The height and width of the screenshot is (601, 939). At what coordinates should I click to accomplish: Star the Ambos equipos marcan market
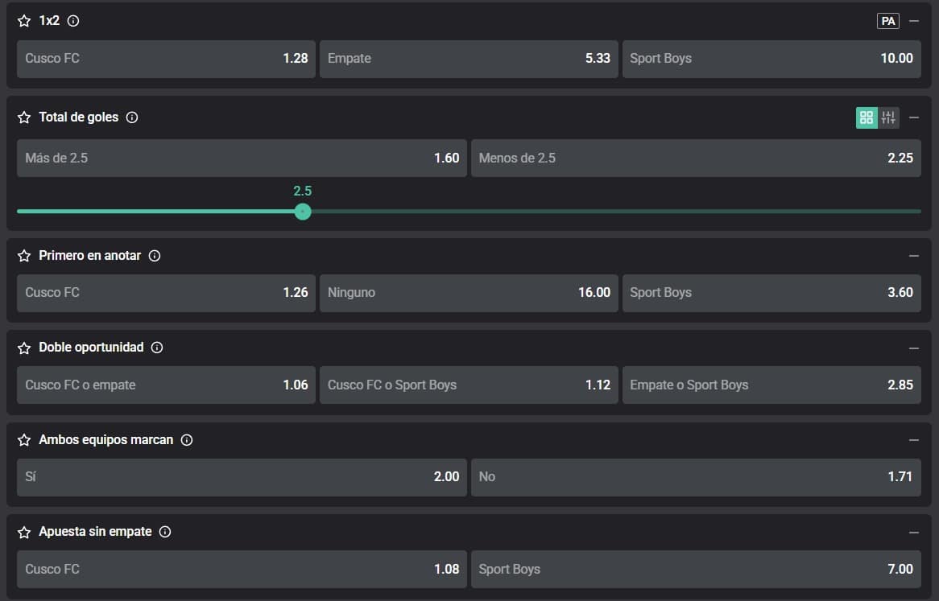(x=24, y=440)
